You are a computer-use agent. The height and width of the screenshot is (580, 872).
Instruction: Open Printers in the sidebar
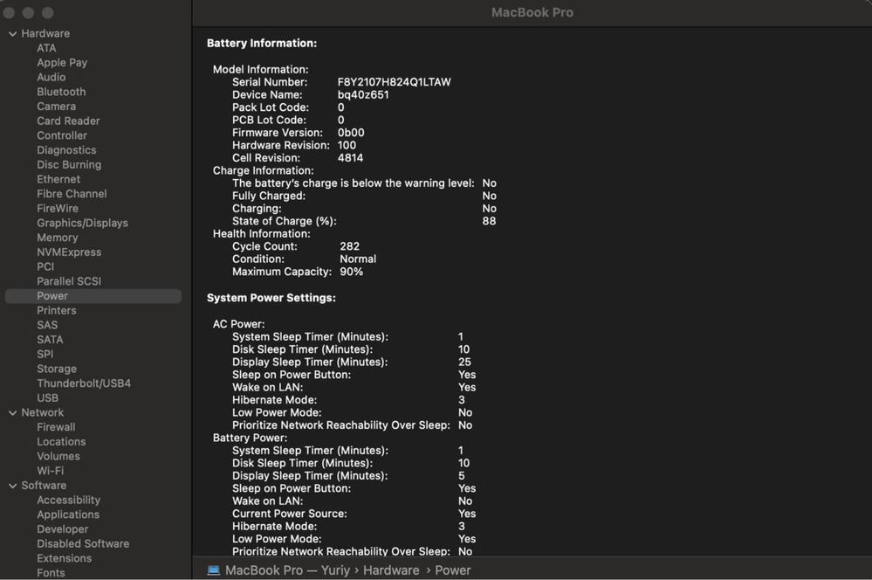pos(57,311)
